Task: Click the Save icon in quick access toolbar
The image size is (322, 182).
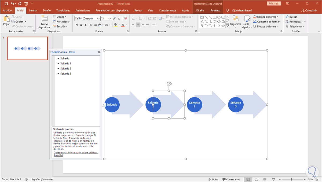Action: point(6,4)
